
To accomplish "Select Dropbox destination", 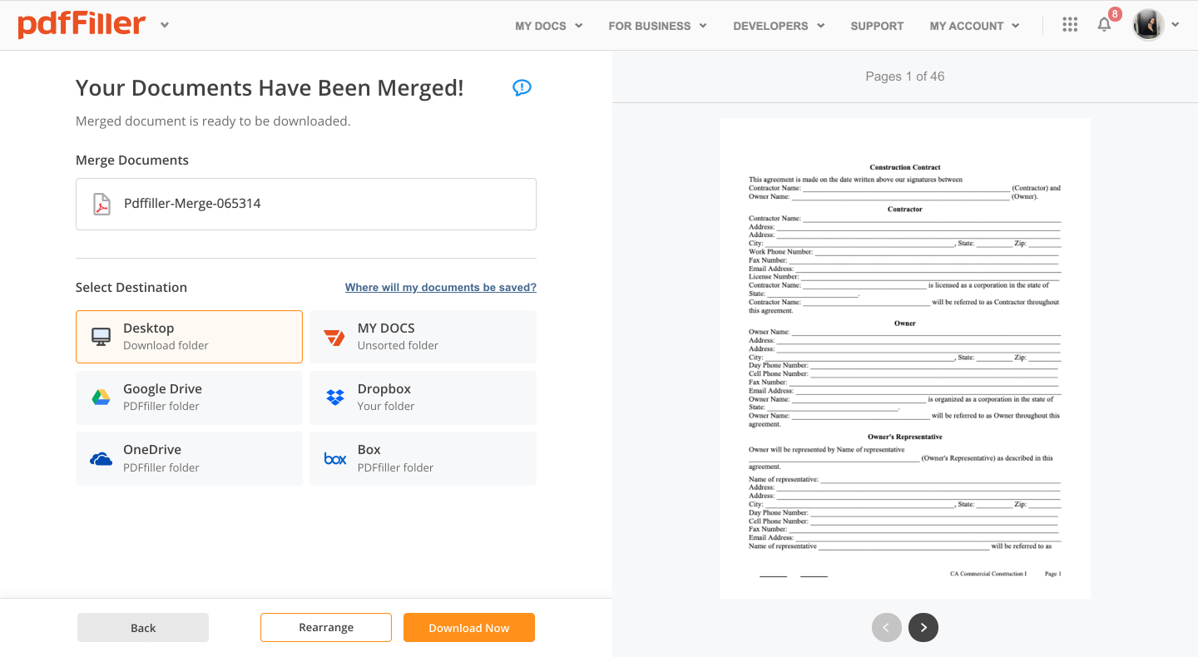I will 423,398.
